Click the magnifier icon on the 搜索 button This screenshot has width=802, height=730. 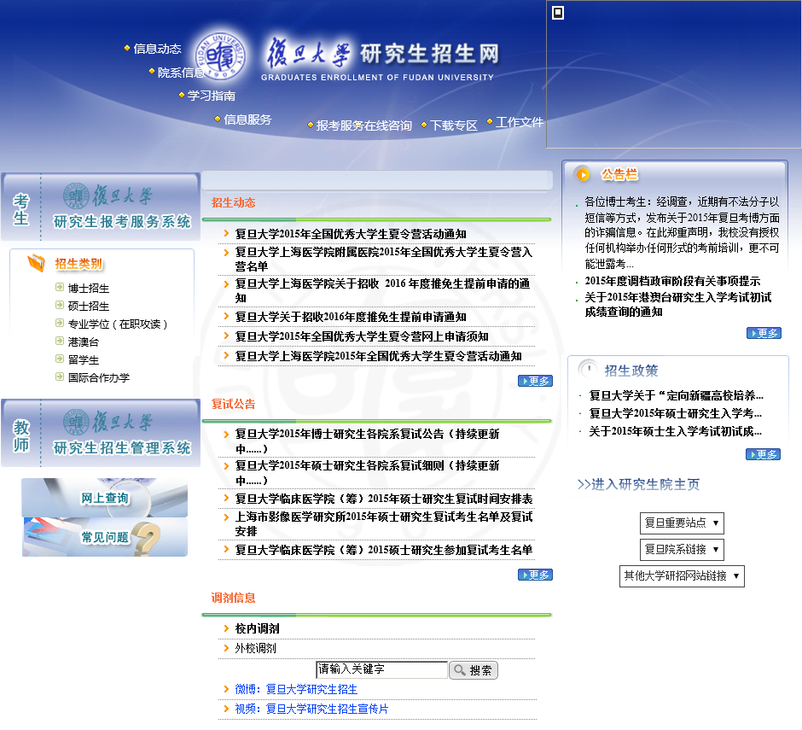point(459,670)
